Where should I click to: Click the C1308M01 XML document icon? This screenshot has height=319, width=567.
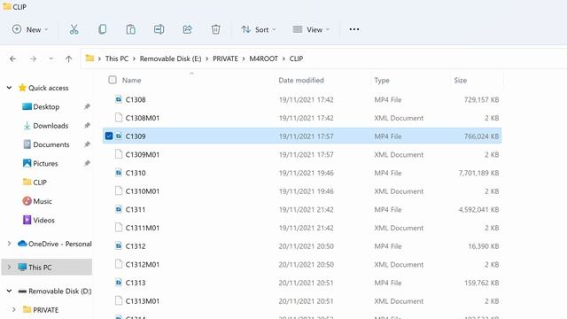[119, 118]
